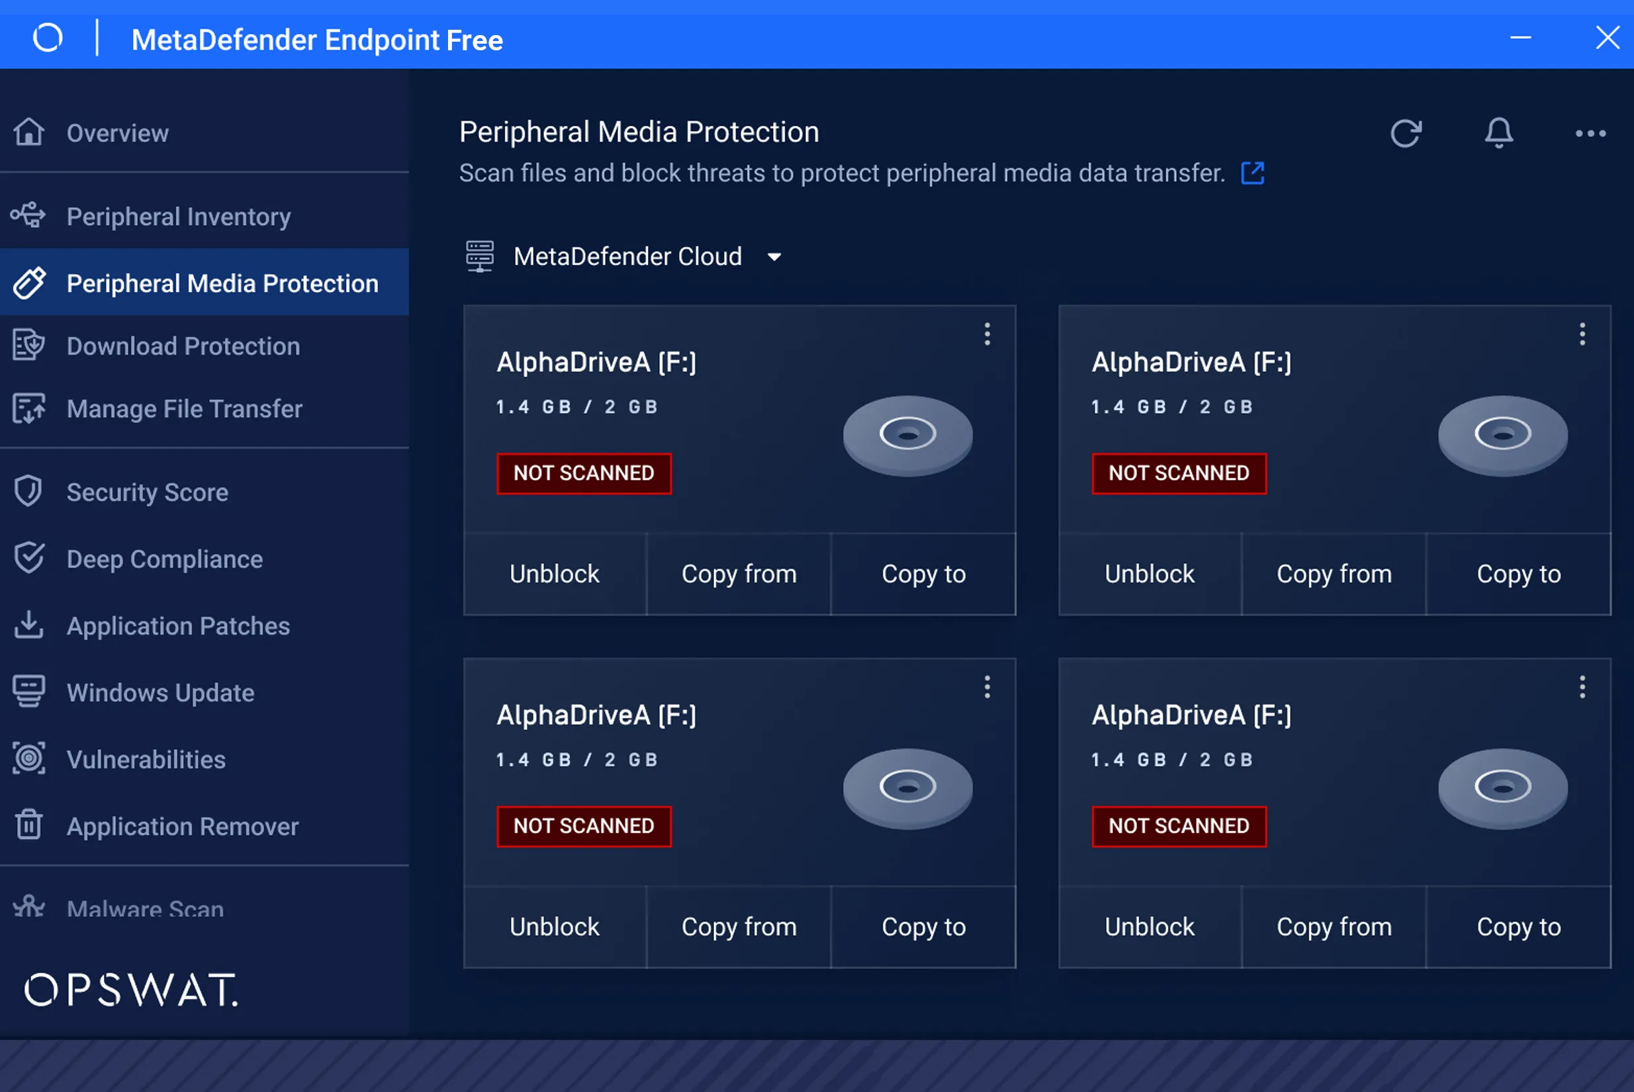Open the Application Remover section

(x=204, y=826)
